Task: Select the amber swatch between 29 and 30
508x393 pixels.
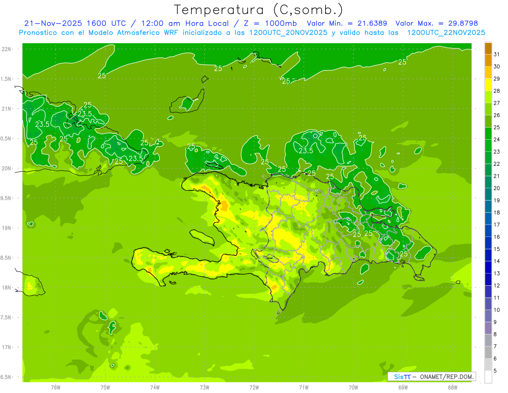Action: pyautogui.click(x=488, y=72)
